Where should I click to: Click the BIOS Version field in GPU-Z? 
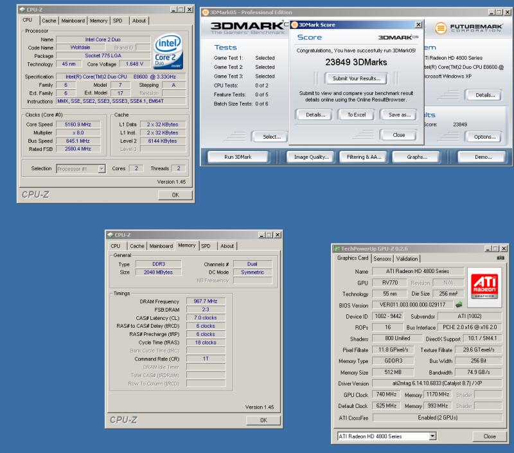coord(412,305)
